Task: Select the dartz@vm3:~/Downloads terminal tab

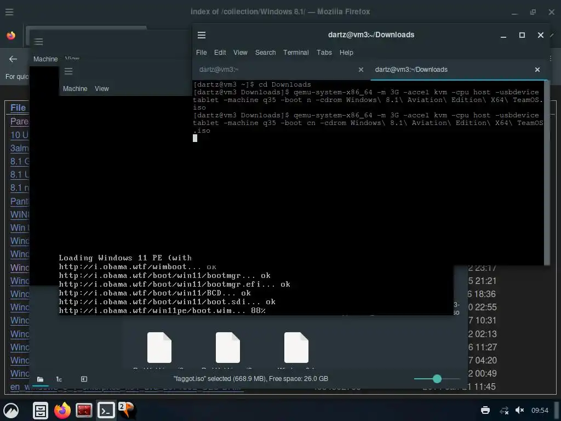Action: [x=411, y=70]
